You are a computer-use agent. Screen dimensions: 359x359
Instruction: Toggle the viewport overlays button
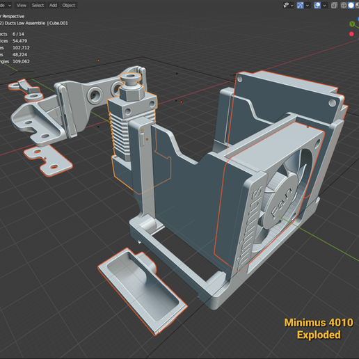tap(317, 5)
